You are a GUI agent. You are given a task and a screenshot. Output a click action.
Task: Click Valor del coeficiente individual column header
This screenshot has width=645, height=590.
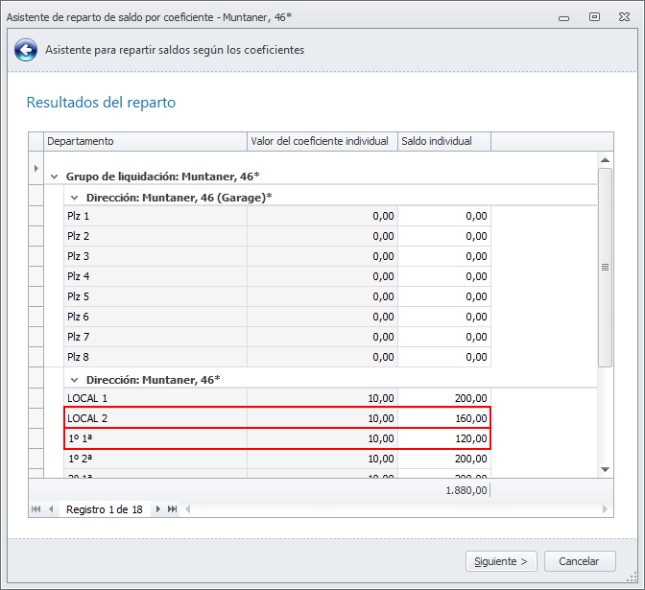click(x=322, y=141)
